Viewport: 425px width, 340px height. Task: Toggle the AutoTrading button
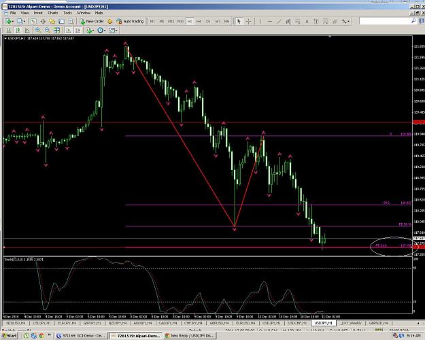(130, 21)
